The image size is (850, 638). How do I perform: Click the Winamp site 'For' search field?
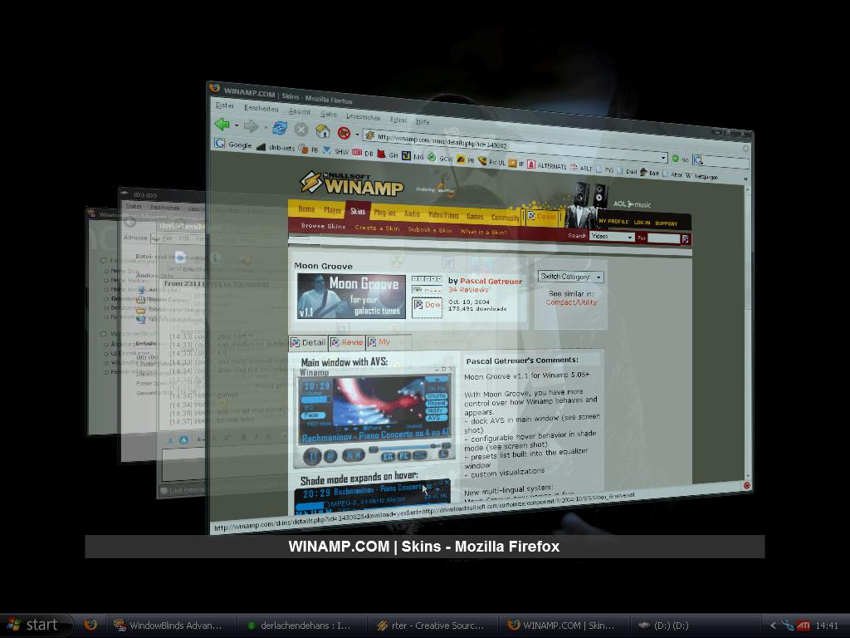663,238
